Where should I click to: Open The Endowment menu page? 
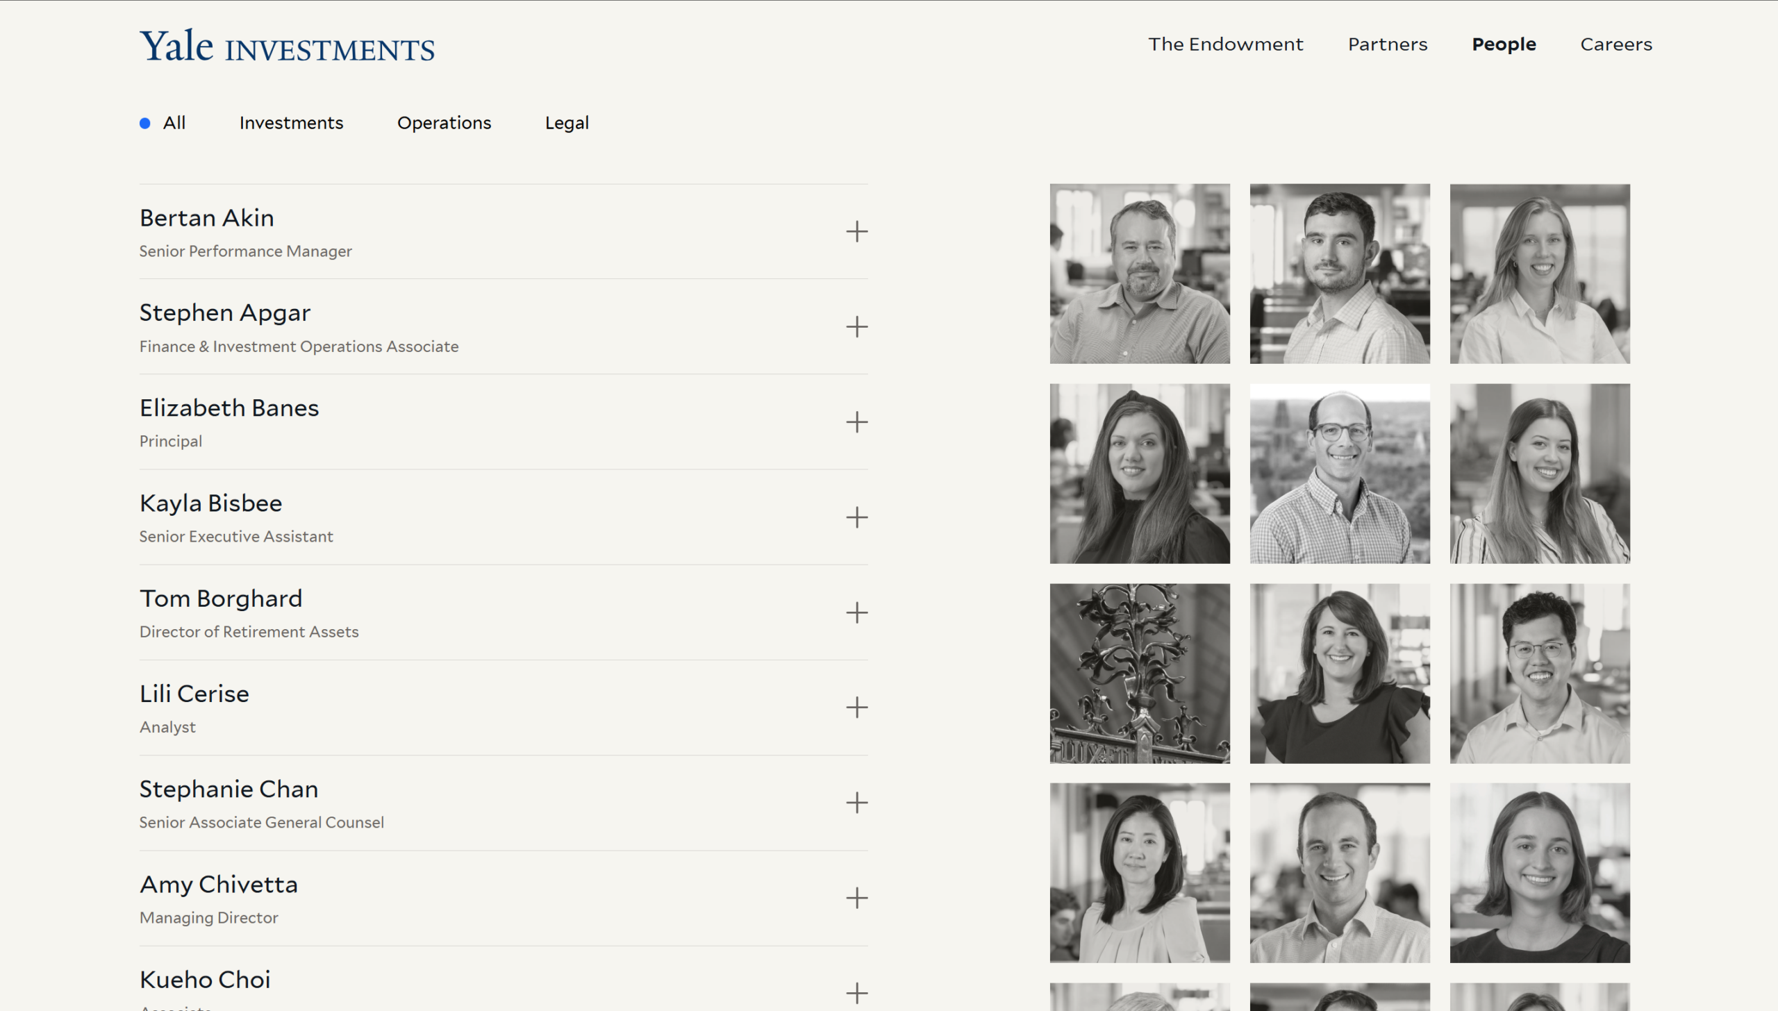coord(1225,44)
